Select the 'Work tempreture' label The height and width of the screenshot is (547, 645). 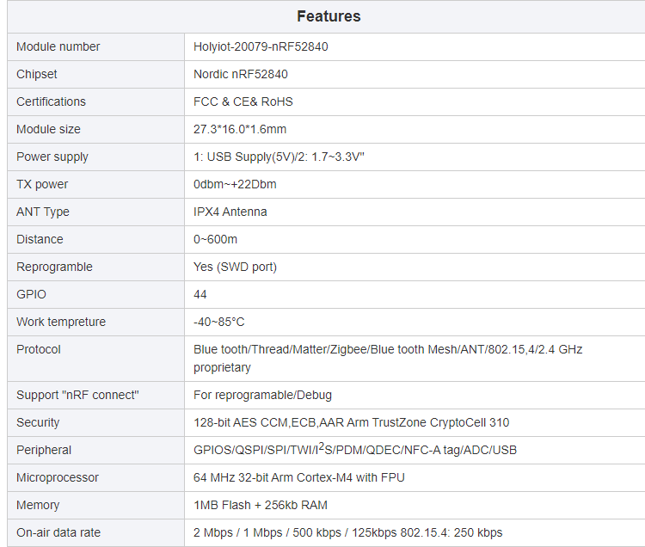61,322
